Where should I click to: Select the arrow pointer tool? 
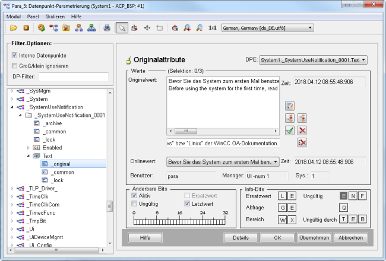coord(122,28)
